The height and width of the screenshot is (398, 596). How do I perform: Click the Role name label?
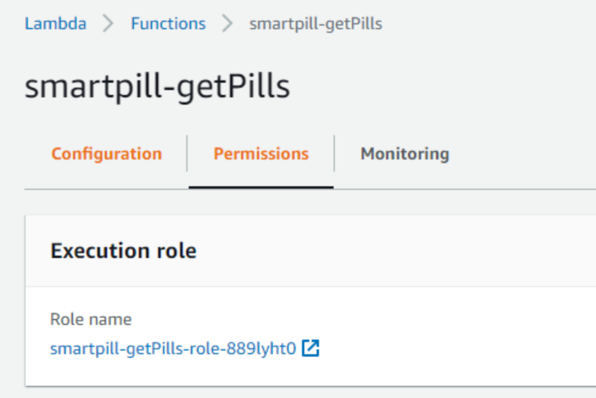click(90, 318)
